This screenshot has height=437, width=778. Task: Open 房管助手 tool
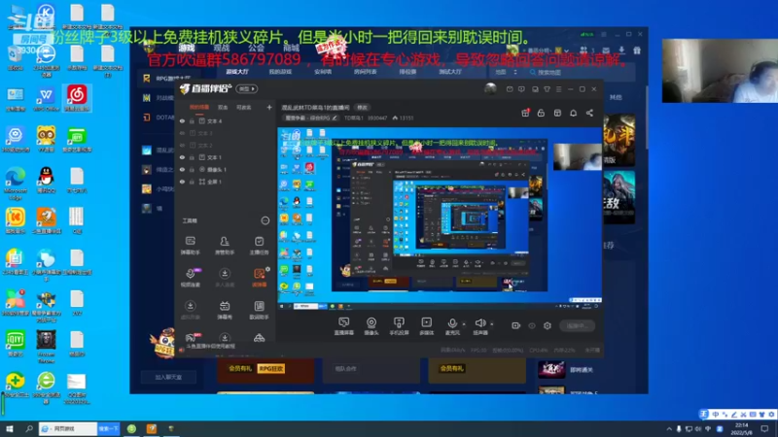[x=225, y=246]
